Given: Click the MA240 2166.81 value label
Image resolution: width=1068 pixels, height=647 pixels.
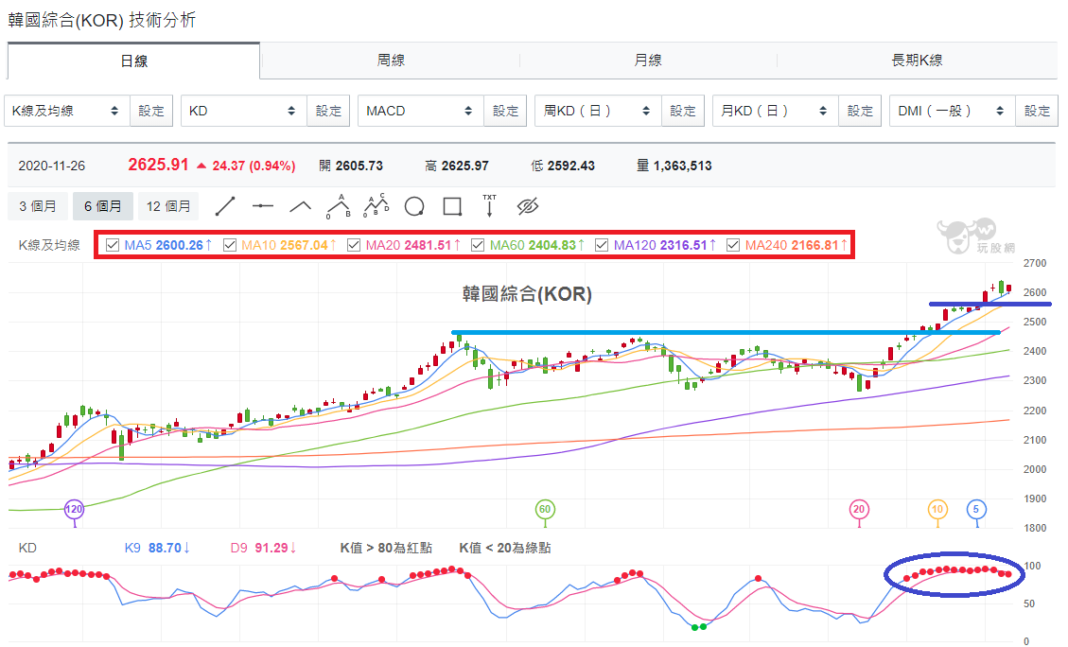Looking at the screenshot, I should tap(797, 245).
